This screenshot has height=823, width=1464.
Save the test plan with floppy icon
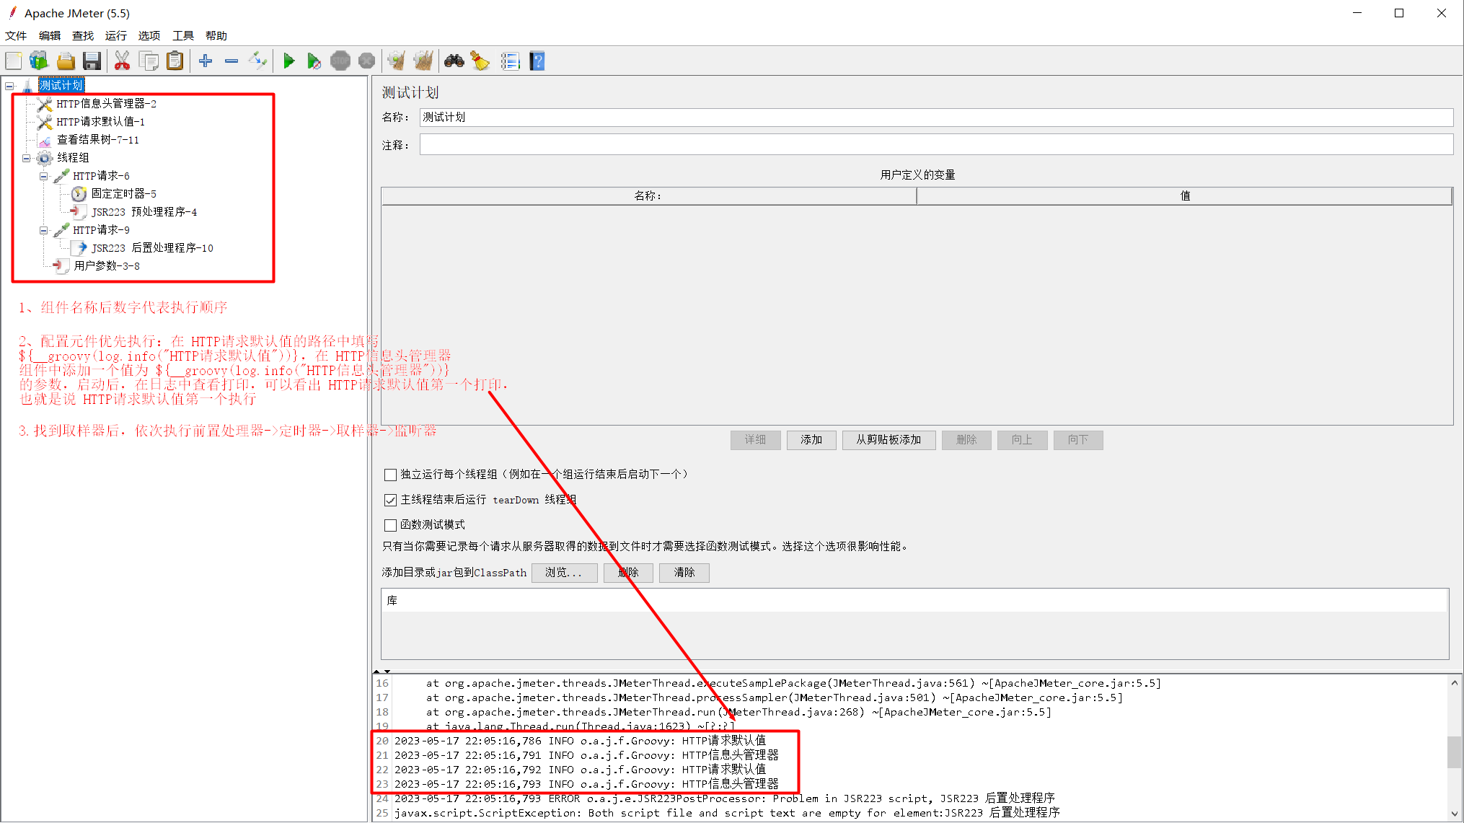(x=92, y=61)
